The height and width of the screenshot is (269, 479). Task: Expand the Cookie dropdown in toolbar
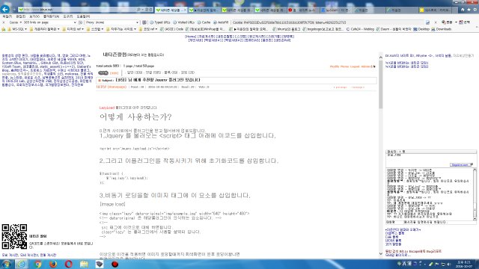(15, 22)
